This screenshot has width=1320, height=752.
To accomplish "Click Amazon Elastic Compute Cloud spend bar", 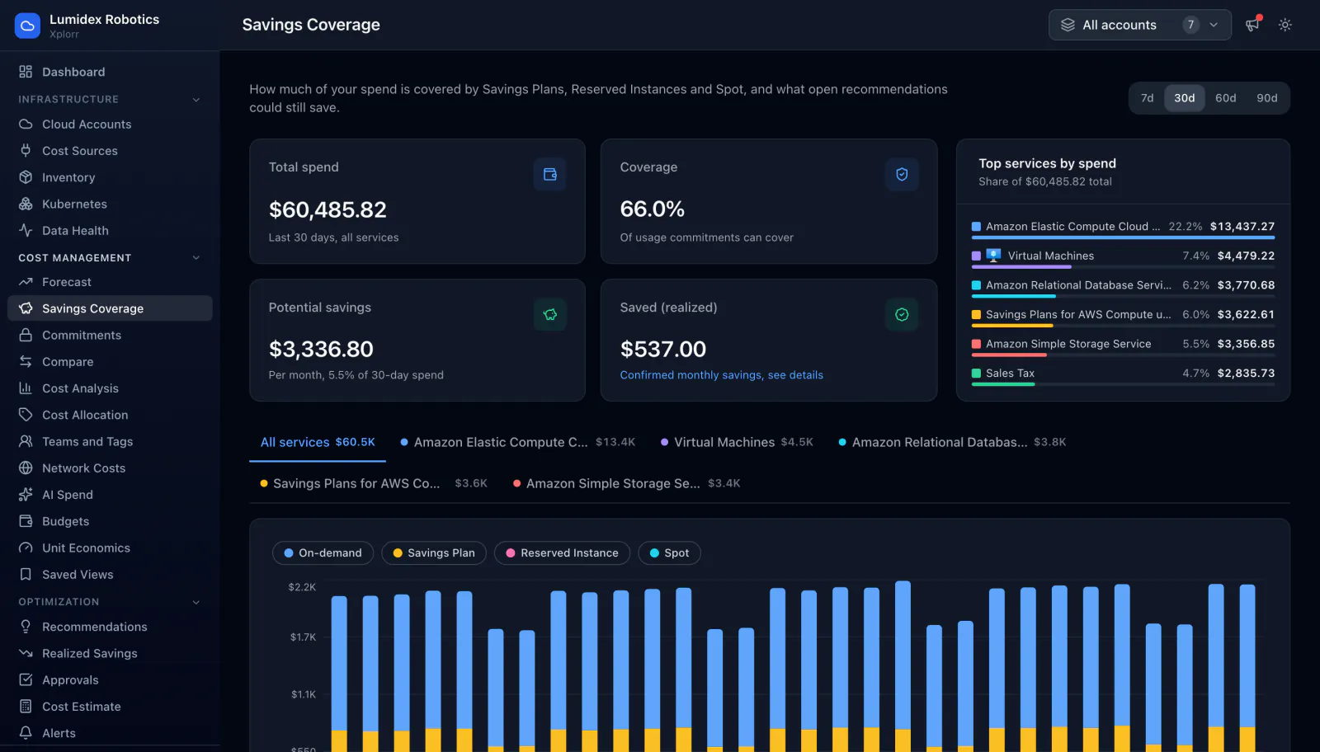I will (x=1123, y=237).
